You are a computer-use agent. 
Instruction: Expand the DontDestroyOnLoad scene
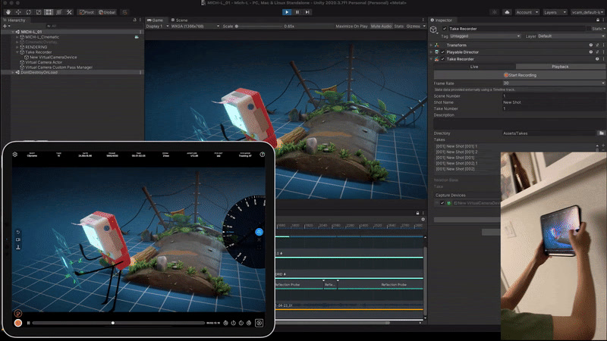click(x=13, y=72)
